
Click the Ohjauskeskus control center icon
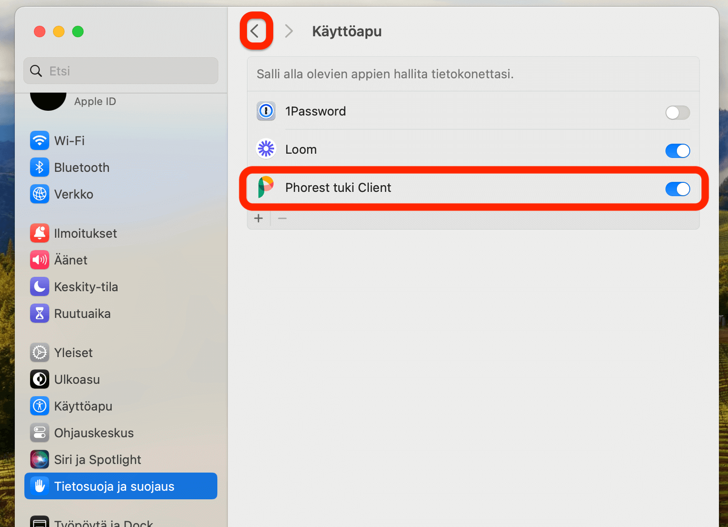coord(40,432)
